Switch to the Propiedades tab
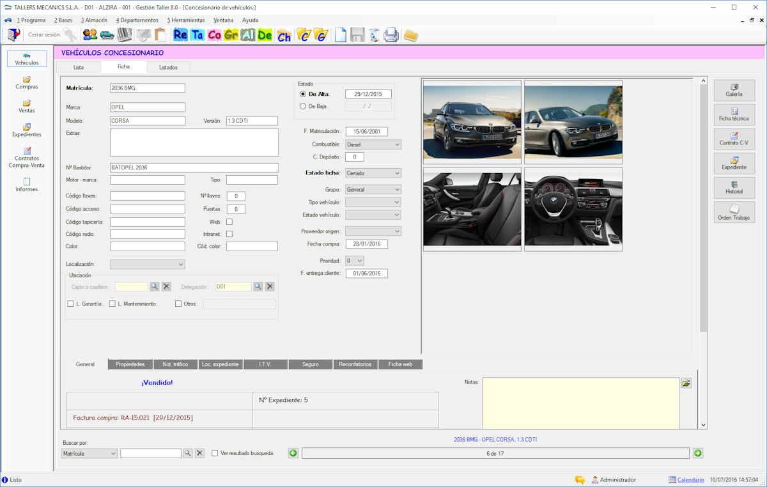The image size is (767, 487). [x=130, y=364]
